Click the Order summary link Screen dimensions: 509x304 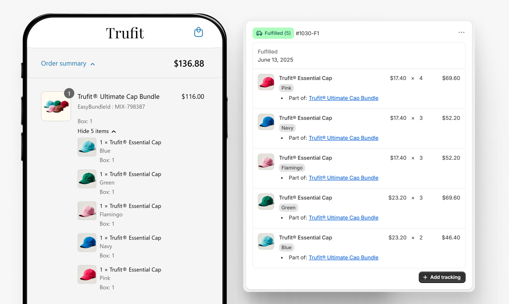64,63
